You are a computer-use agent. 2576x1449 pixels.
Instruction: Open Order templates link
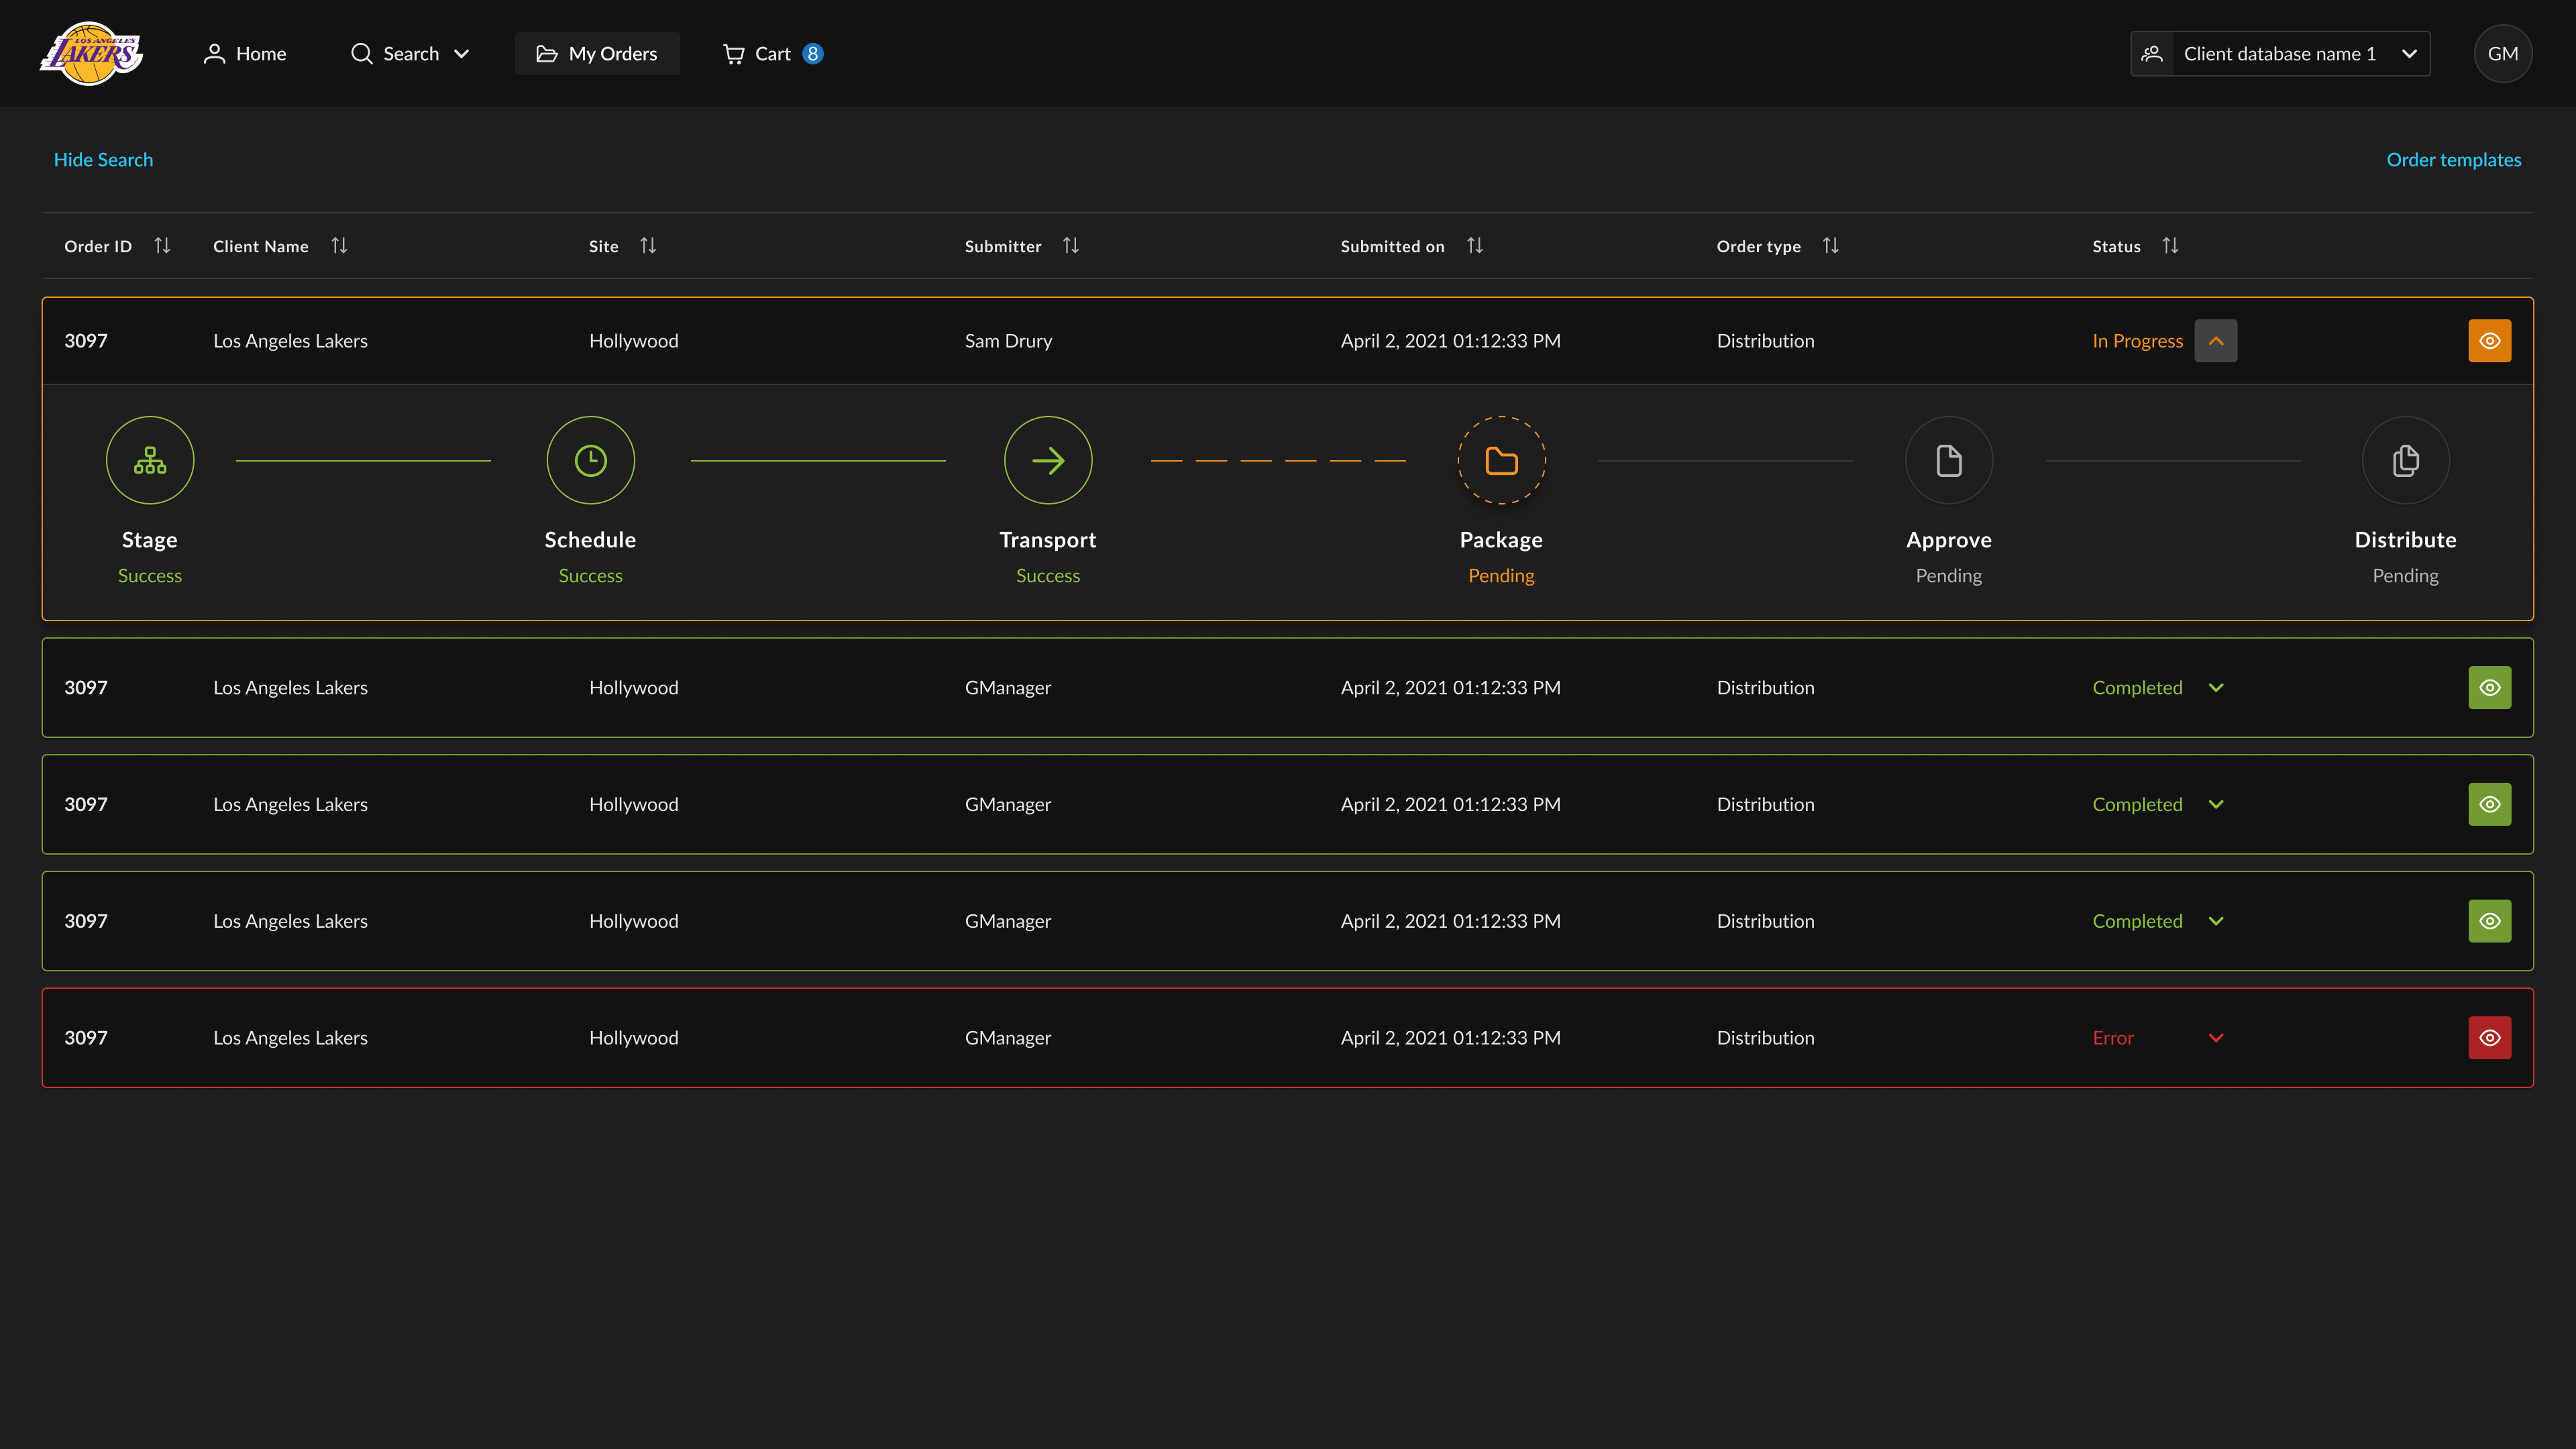point(2453,160)
